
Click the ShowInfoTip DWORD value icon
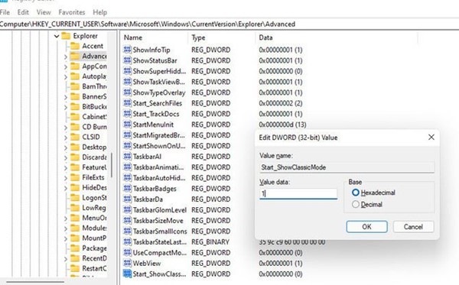pos(127,50)
